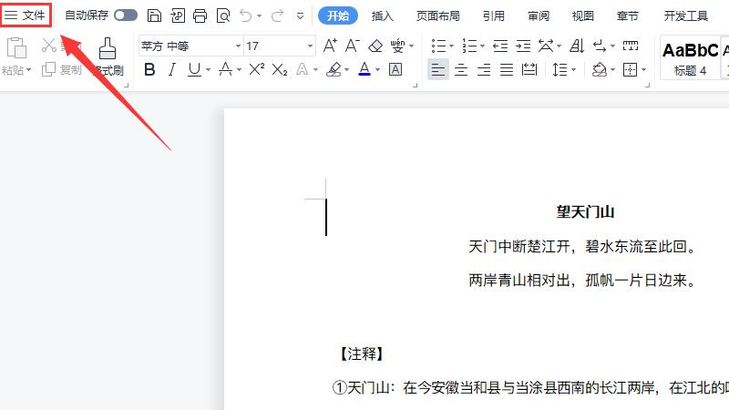Screen dimensions: 729x410
Task: Open Print Preview icon
Action: [222, 15]
